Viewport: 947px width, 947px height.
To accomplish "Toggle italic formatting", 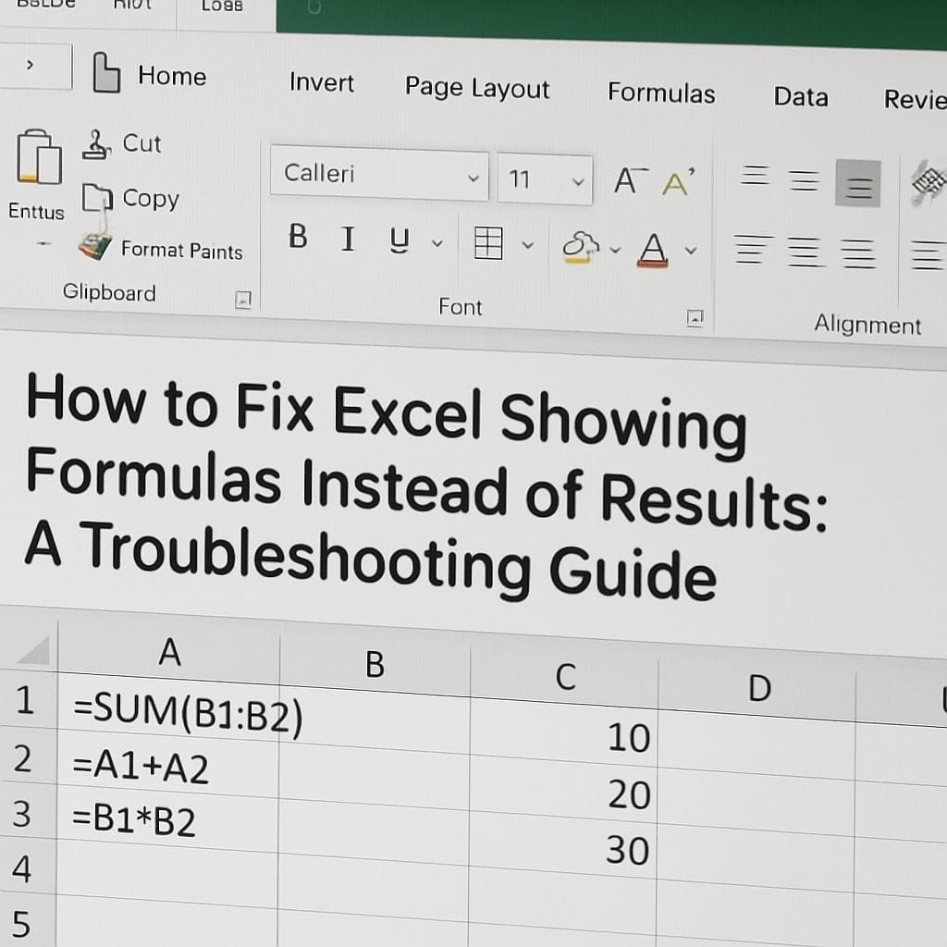I will click(x=348, y=240).
